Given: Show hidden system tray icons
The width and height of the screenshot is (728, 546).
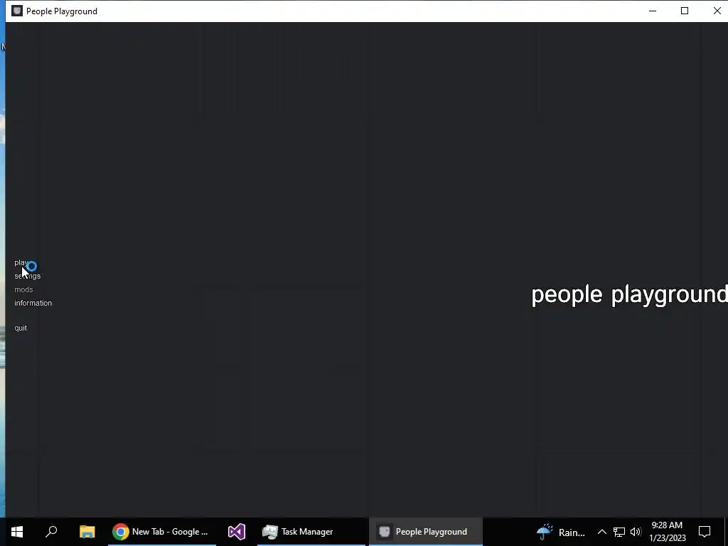Looking at the screenshot, I should click(601, 532).
